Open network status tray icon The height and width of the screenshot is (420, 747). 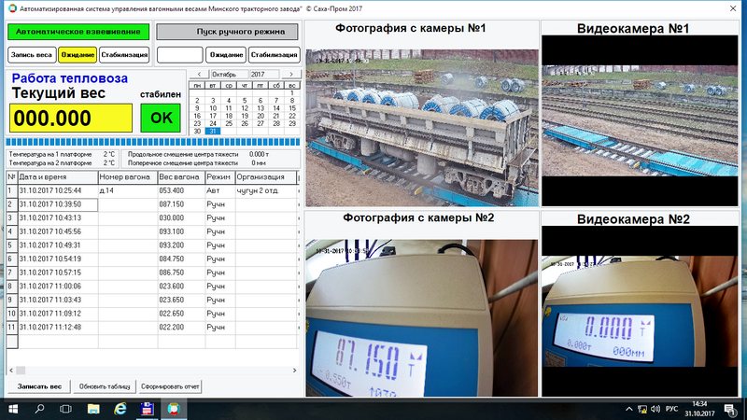click(642, 409)
